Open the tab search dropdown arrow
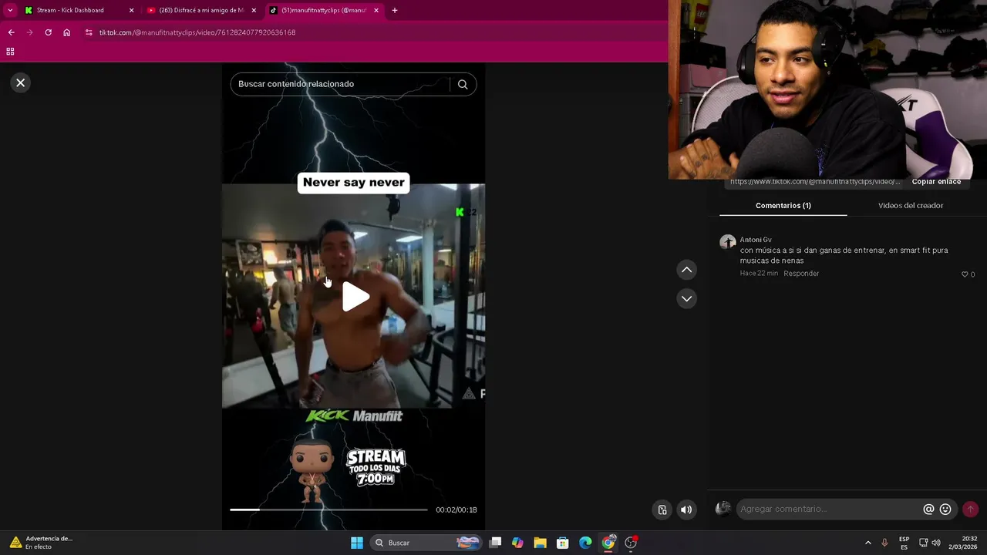Viewport: 987px width, 555px height. tap(10, 11)
